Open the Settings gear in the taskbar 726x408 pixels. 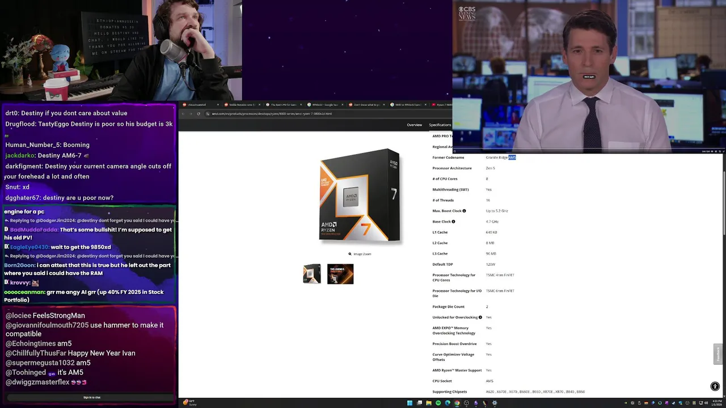(x=495, y=403)
